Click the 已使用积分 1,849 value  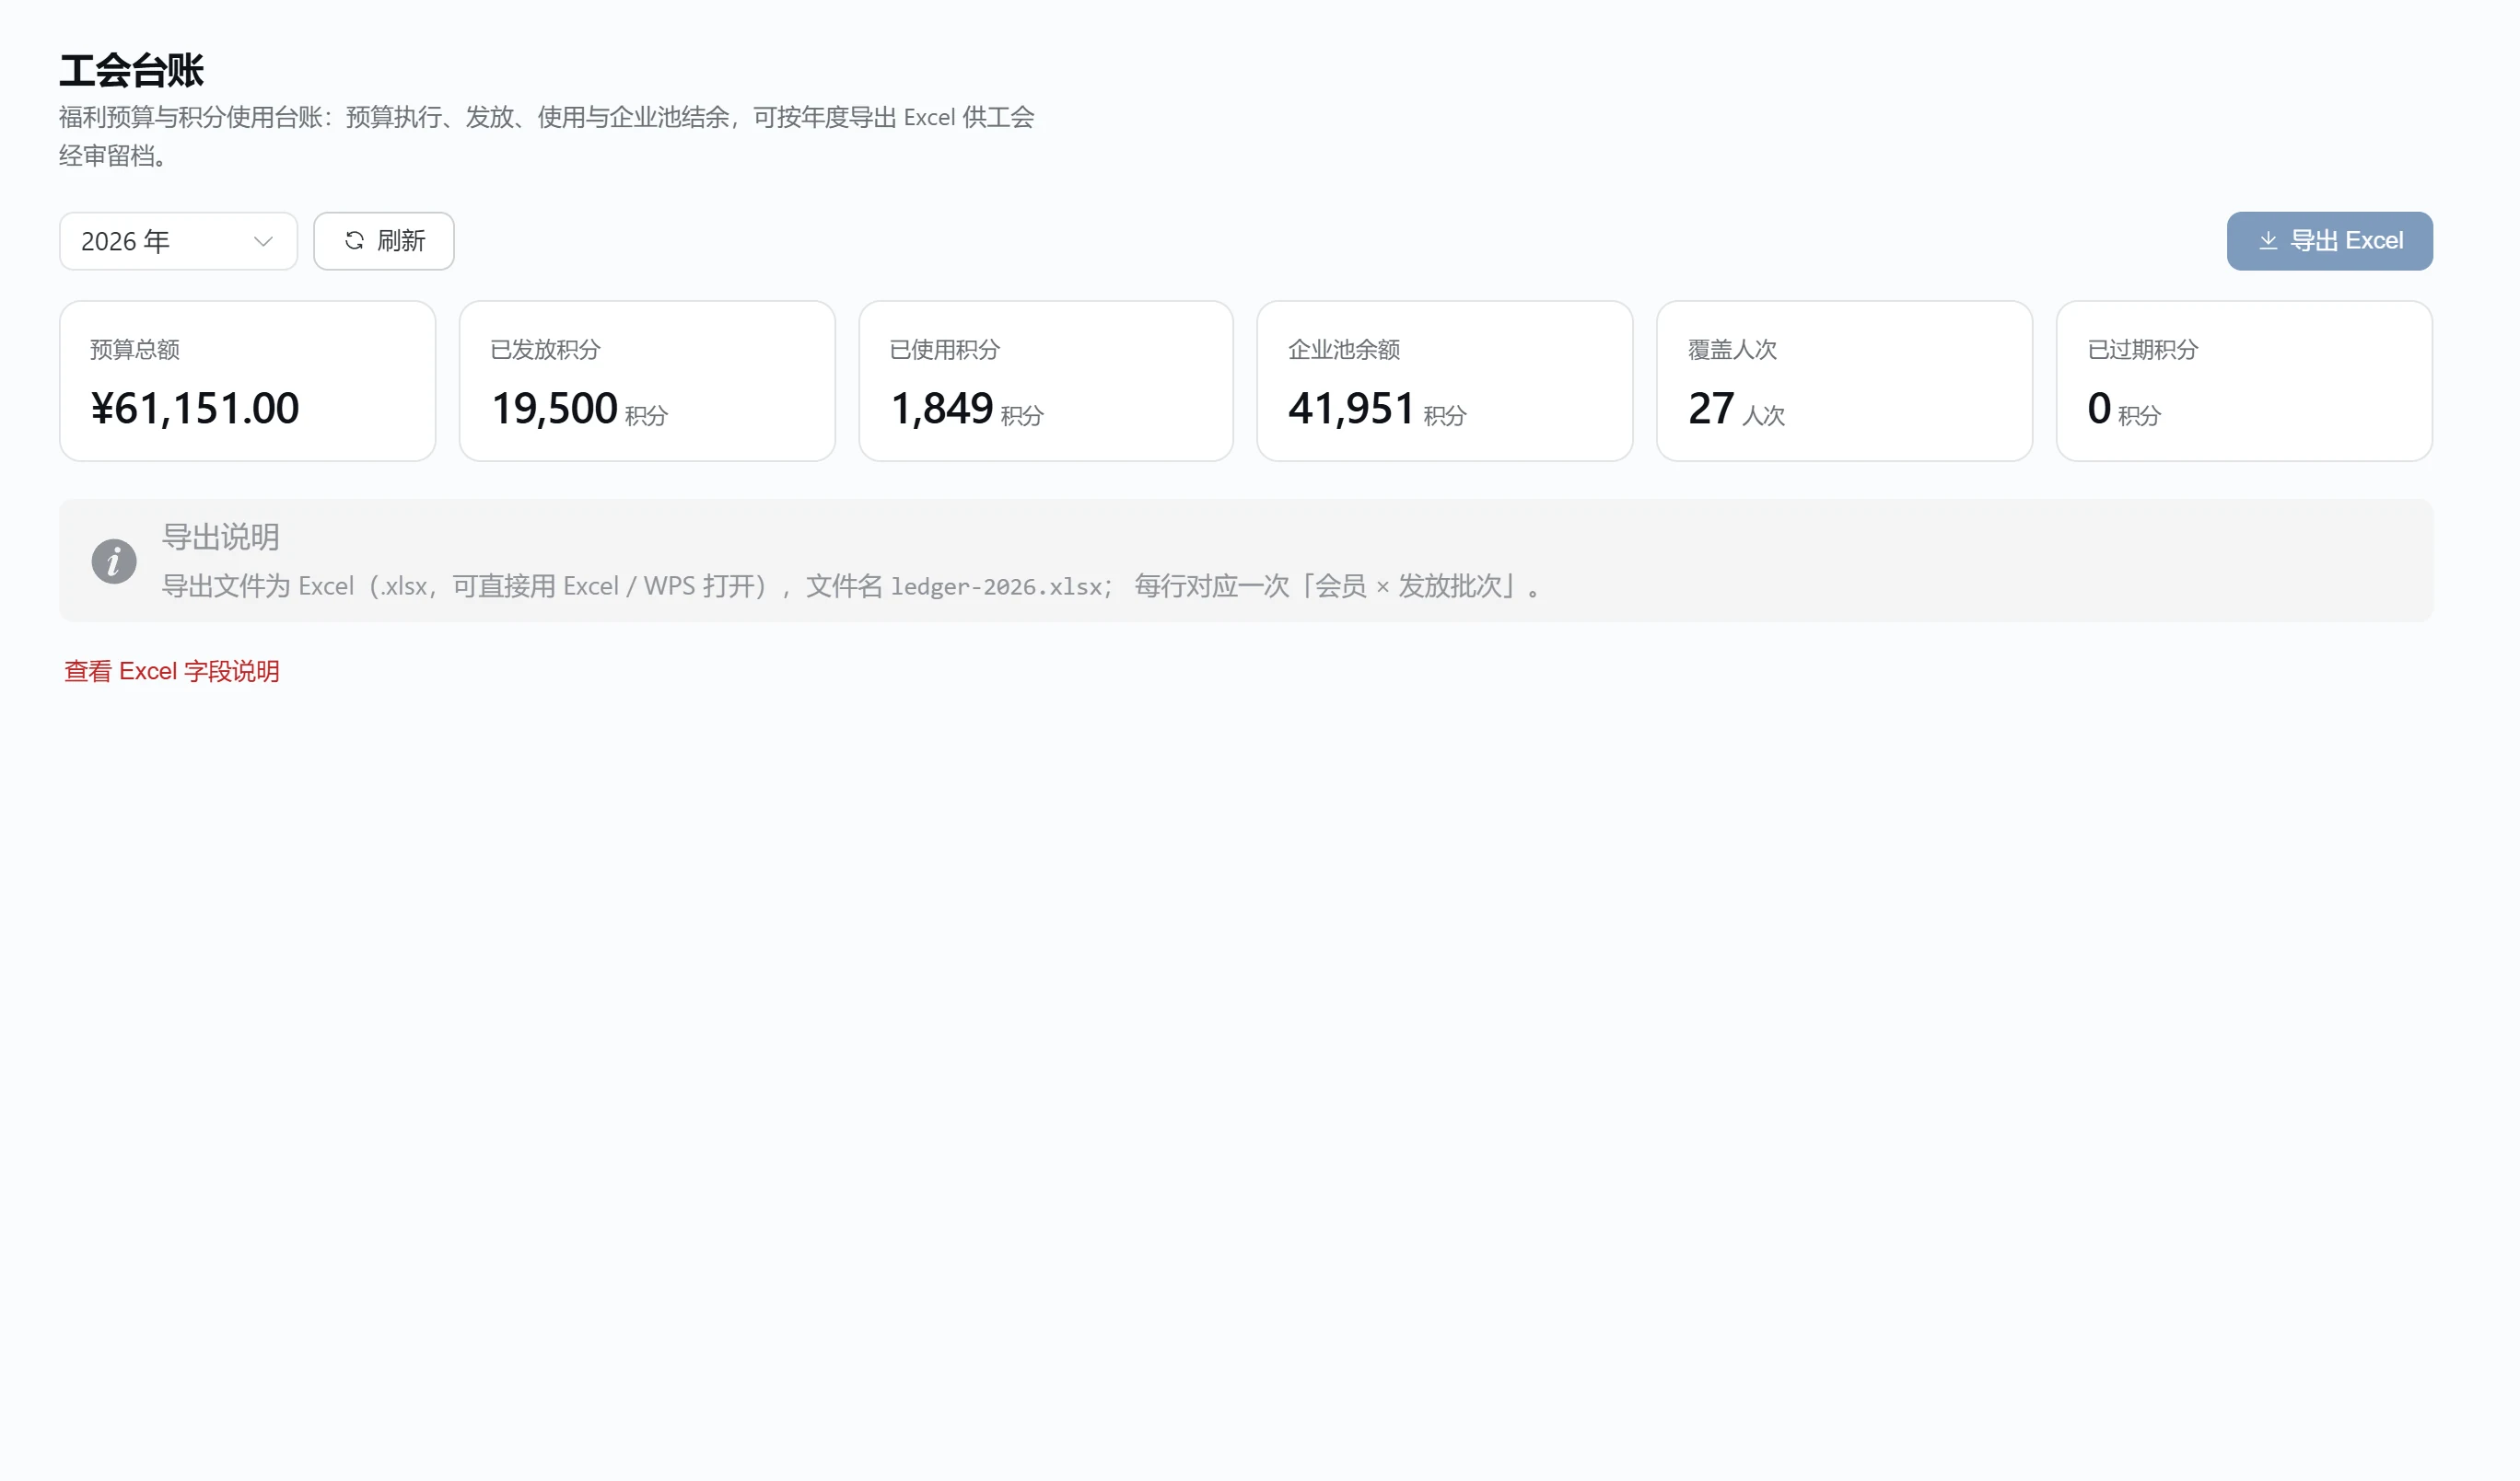pyautogui.click(x=941, y=408)
